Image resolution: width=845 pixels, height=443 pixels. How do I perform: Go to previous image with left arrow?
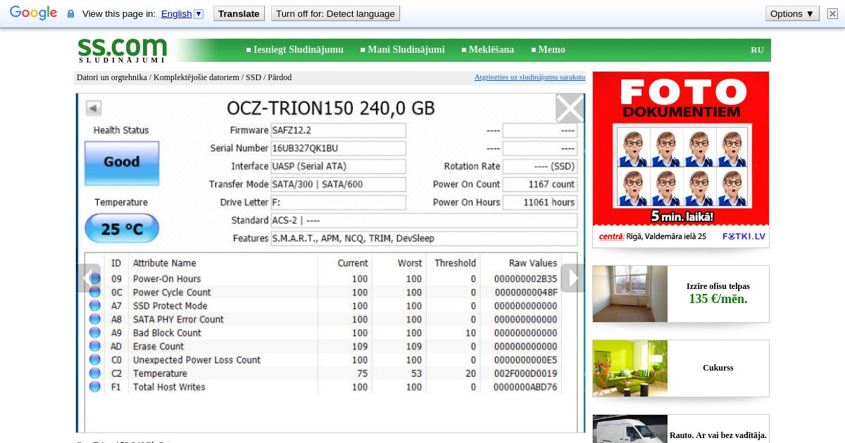(88, 278)
